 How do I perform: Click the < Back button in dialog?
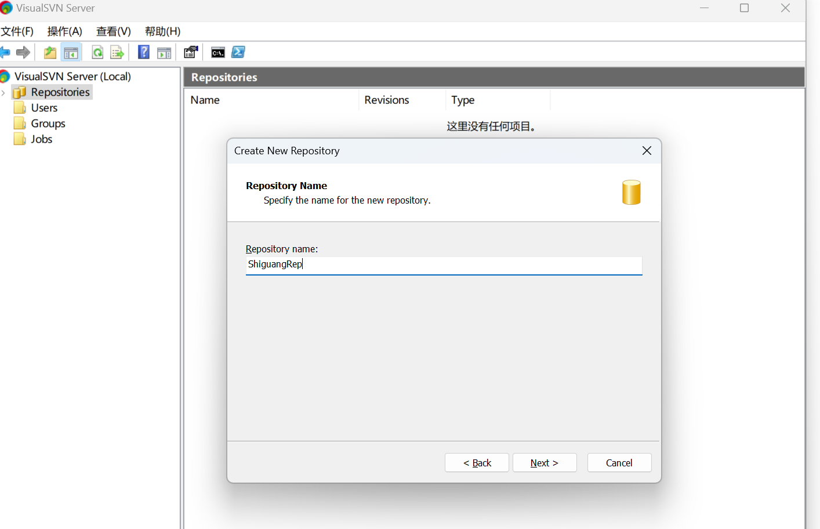(477, 463)
